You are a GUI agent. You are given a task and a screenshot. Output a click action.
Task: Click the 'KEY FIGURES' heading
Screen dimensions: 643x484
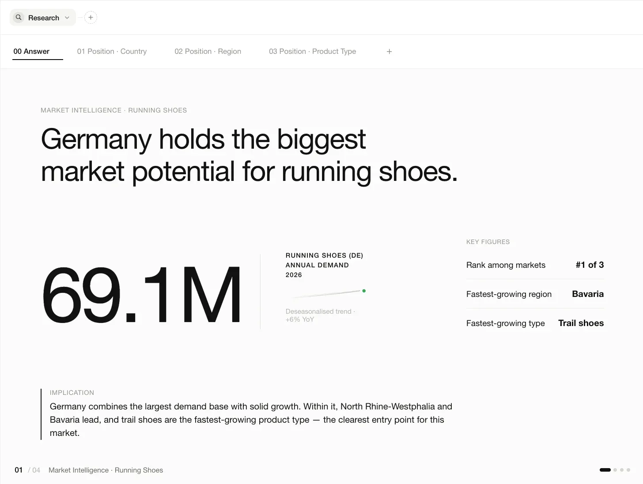[x=488, y=242]
